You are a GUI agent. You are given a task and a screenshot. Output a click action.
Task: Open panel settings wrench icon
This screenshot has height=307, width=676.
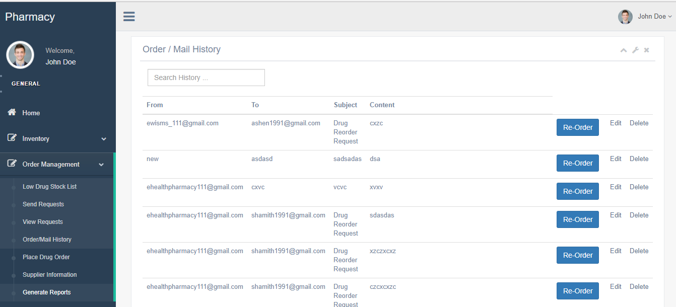635,50
